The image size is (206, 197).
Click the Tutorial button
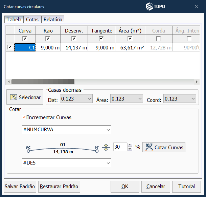186,187
